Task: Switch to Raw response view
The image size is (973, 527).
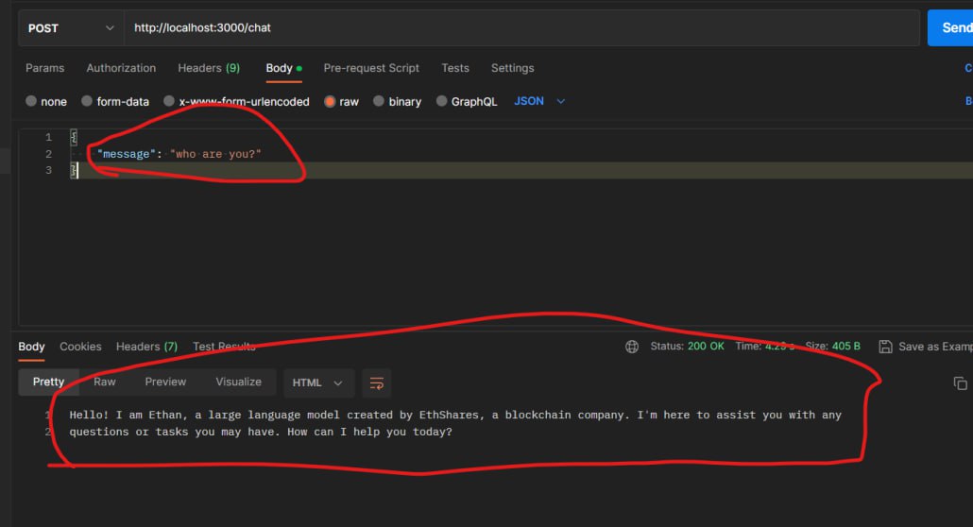Action: pos(105,382)
